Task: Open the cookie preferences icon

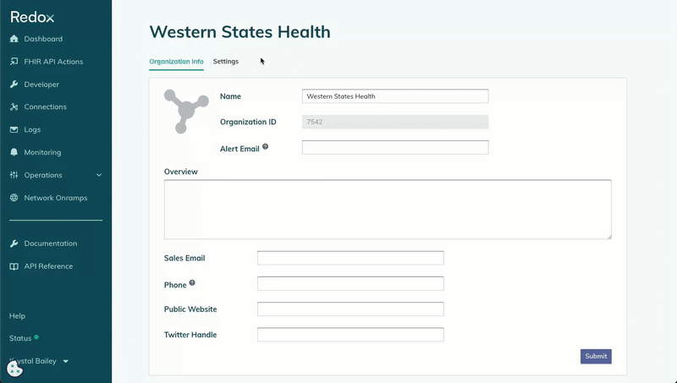Action: pyautogui.click(x=14, y=369)
